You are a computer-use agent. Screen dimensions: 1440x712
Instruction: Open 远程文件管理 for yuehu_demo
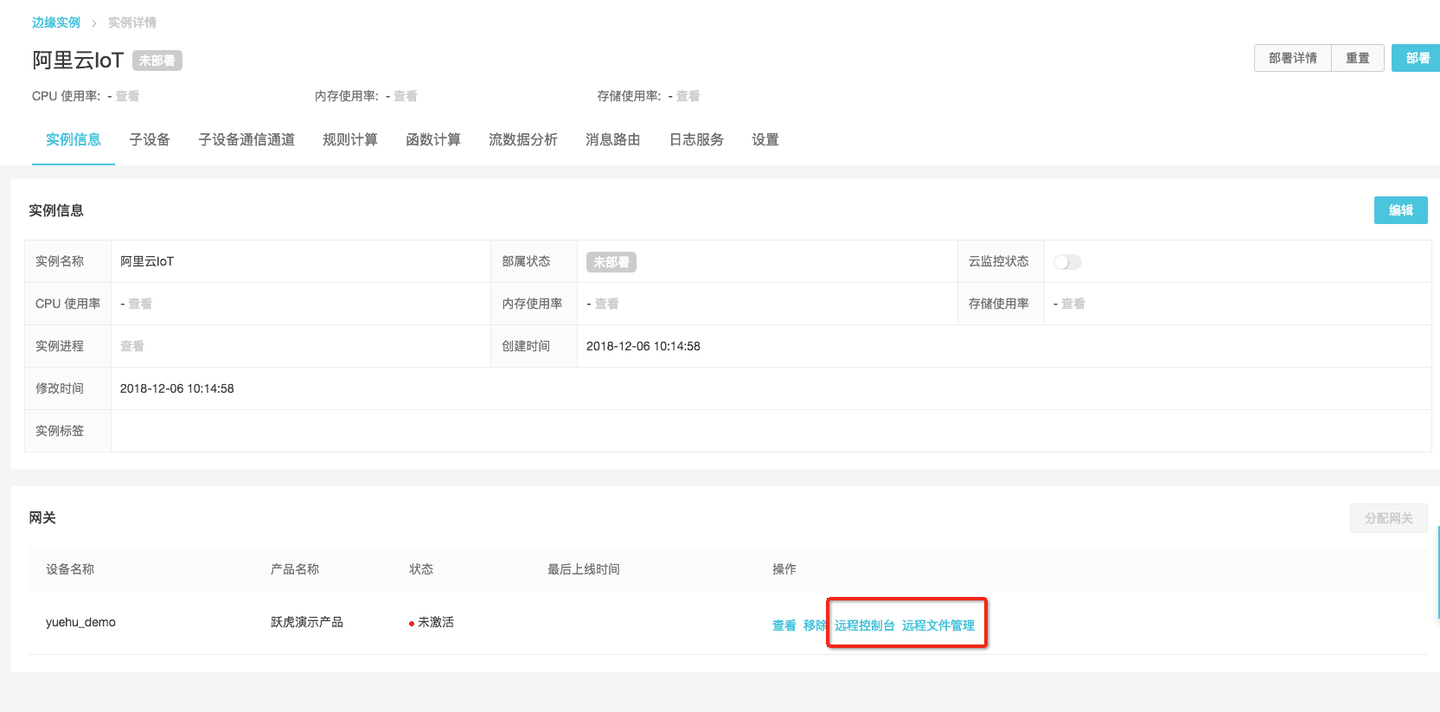(938, 625)
